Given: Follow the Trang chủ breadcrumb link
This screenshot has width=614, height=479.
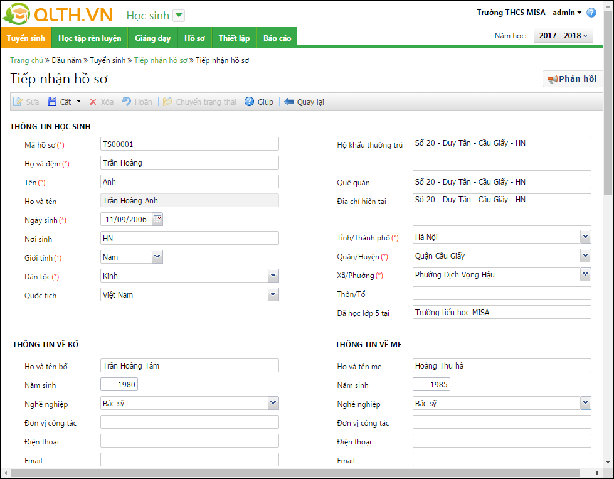Looking at the screenshot, I should 26,60.
